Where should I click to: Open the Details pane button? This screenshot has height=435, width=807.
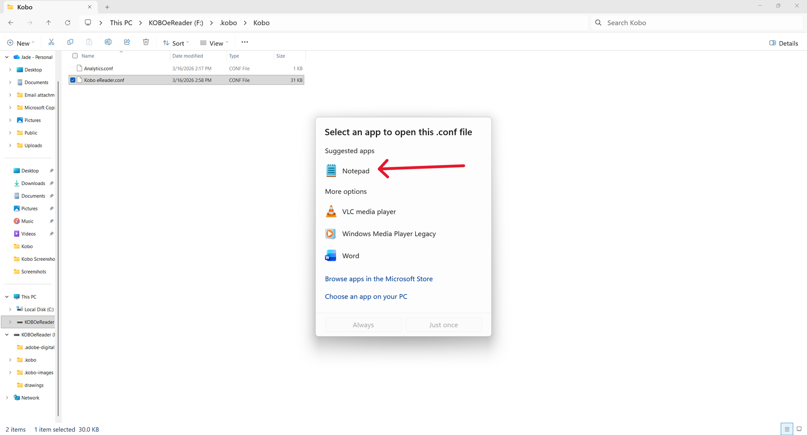pyautogui.click(x=784, y=43)
